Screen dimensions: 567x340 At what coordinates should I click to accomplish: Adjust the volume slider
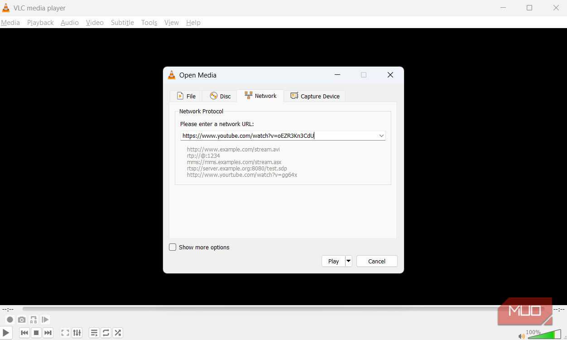click(x=544, y=335)
